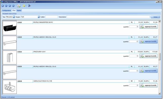Expand the Gruppo Tutti dropdown
Viewport: 163px width, 99px height.
pyautogui.click(x=39, y=17)
